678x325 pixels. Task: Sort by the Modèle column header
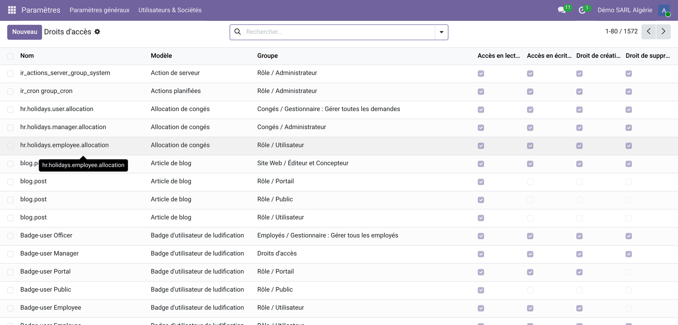161,56
